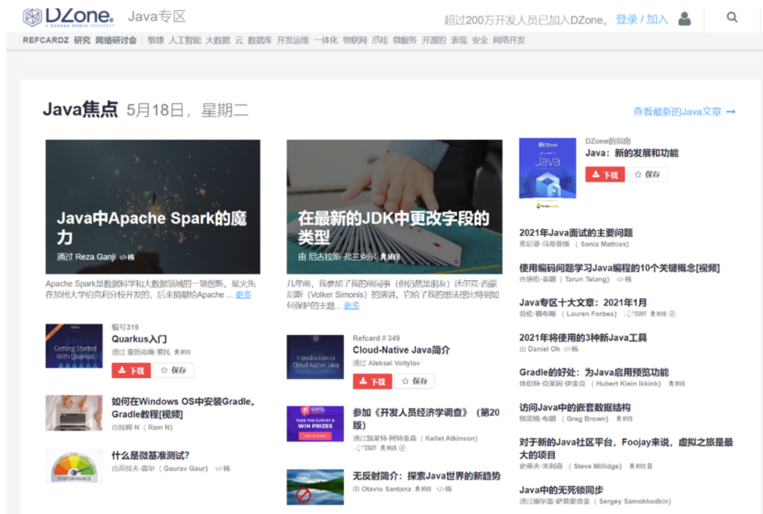The width and height of the screenshot is (763, 514).
Task: Save the Quarkus入门 refcard
Action: point(174,371)
